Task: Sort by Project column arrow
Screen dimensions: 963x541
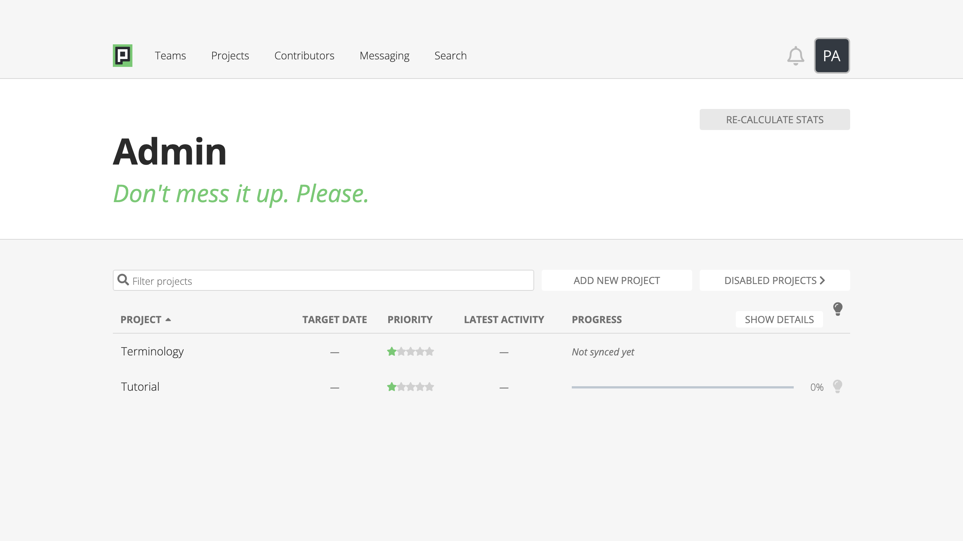Action: point(168,320)
